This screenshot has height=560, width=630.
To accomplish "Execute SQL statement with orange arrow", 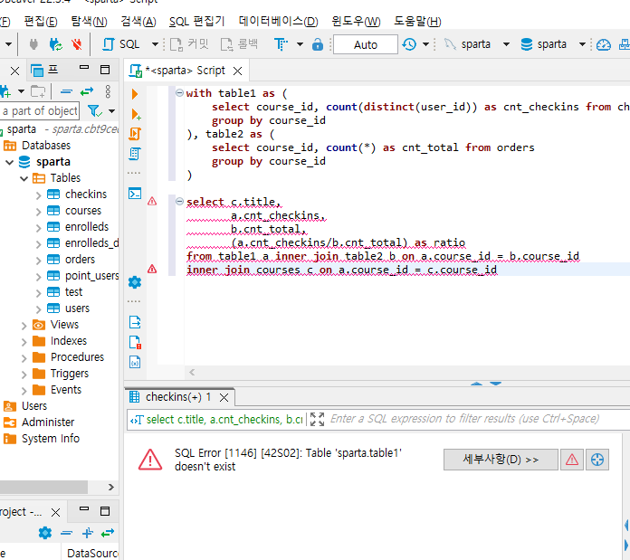I will 135,94.
